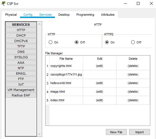Image resolution: width=156 pixels, height=139 pixels.
Task: Select the helloworld.html file name cell
Action: 66,83
